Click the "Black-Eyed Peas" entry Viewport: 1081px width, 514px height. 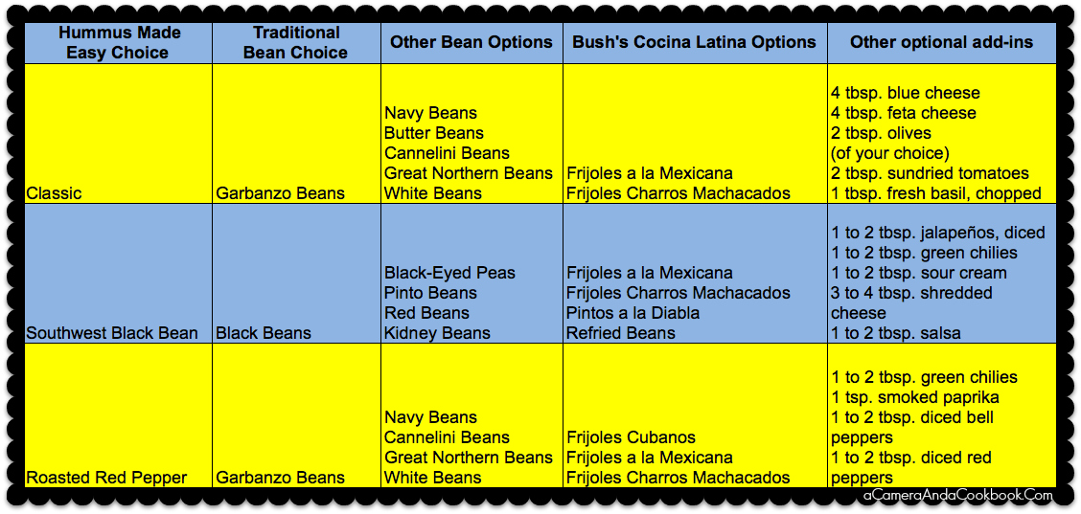point(449,273)
